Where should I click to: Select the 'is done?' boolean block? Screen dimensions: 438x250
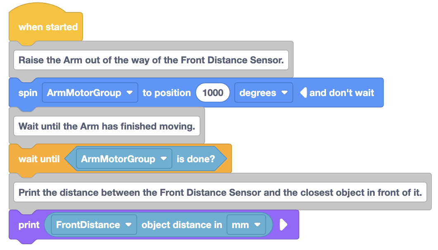coord(145,159)
